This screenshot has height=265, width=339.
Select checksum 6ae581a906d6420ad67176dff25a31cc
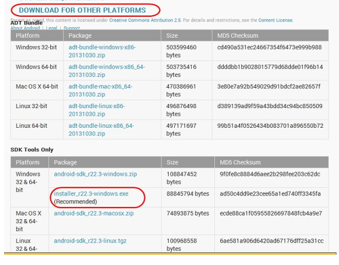point(272,241)
